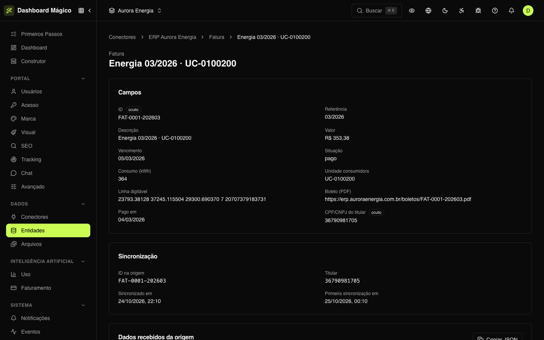Click the Avançado sliders icon
The width and height of the screenshot is (544, 340).
point(14,187)
